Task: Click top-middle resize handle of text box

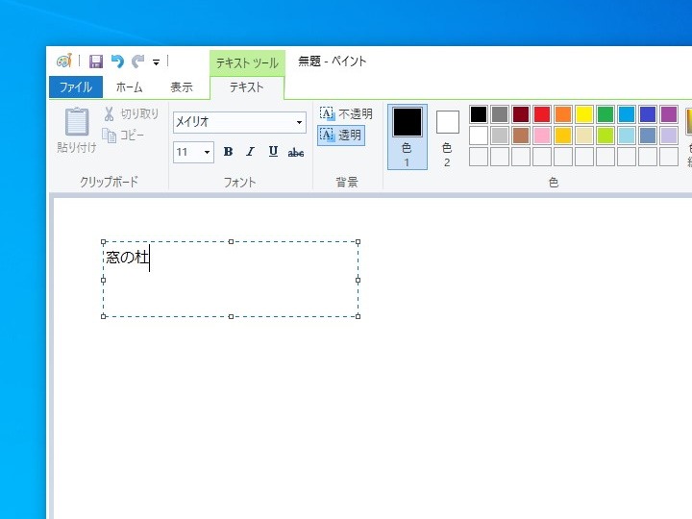Action: tap(231, 242)
